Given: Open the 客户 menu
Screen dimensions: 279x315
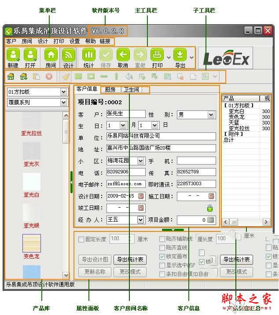Looking at the screenshot, I should point(11,41).
